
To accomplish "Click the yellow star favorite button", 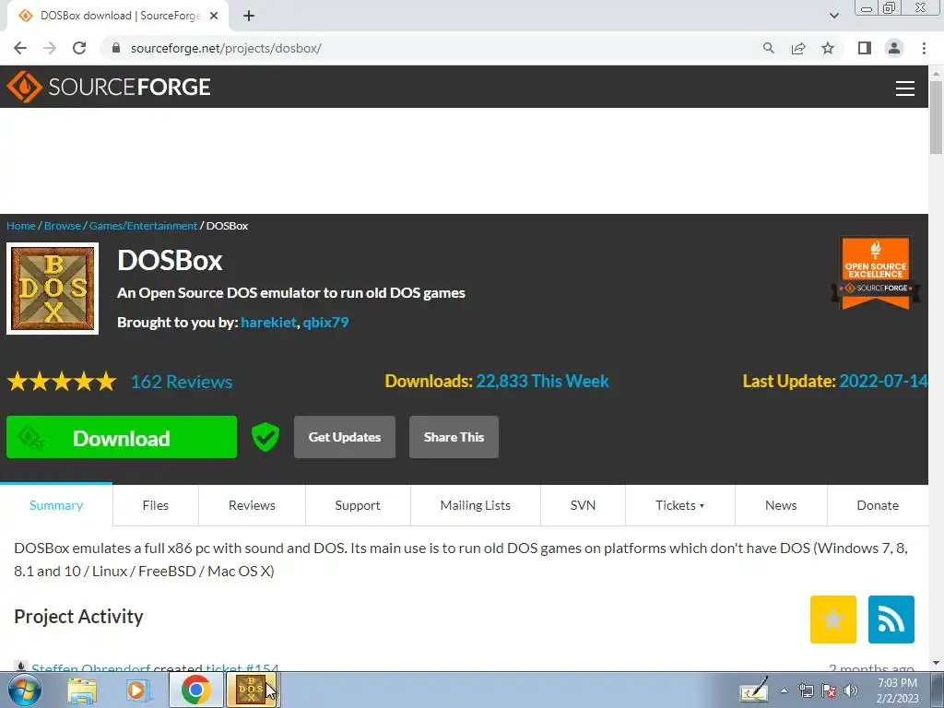I will coord(832,619).
